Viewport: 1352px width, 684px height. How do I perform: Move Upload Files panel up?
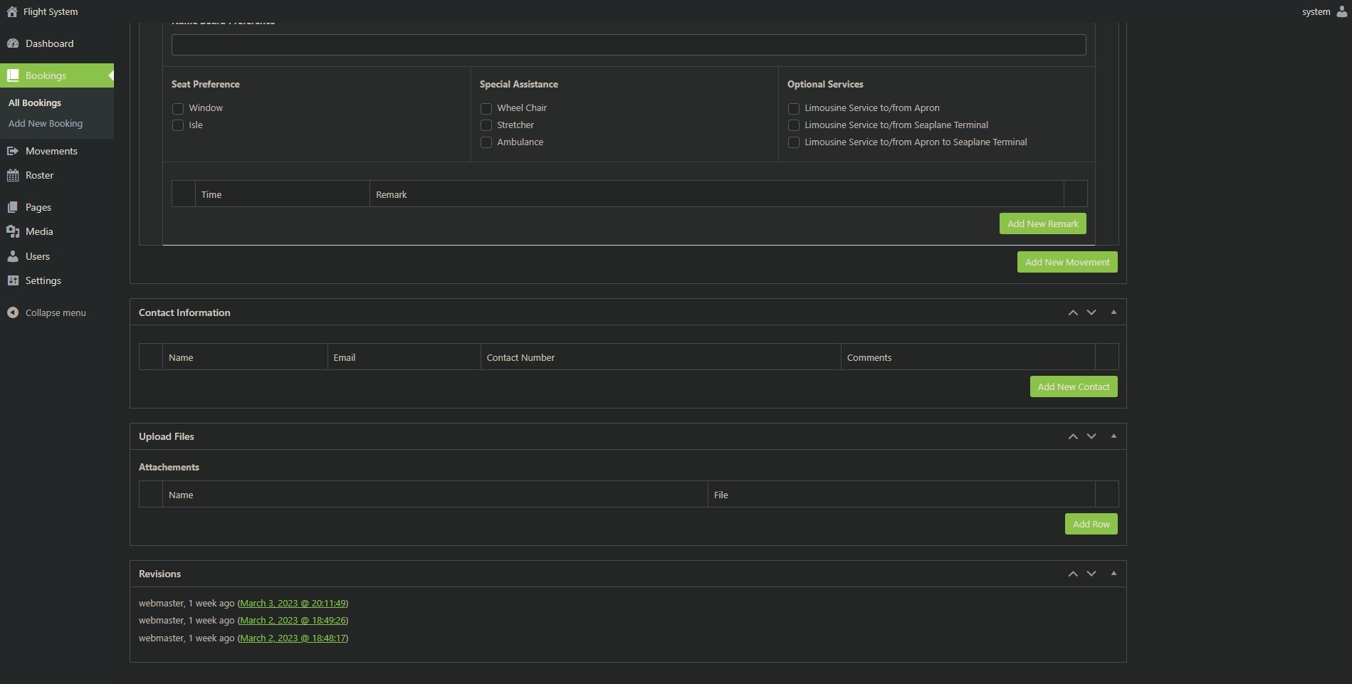[x=1073, y=436]
